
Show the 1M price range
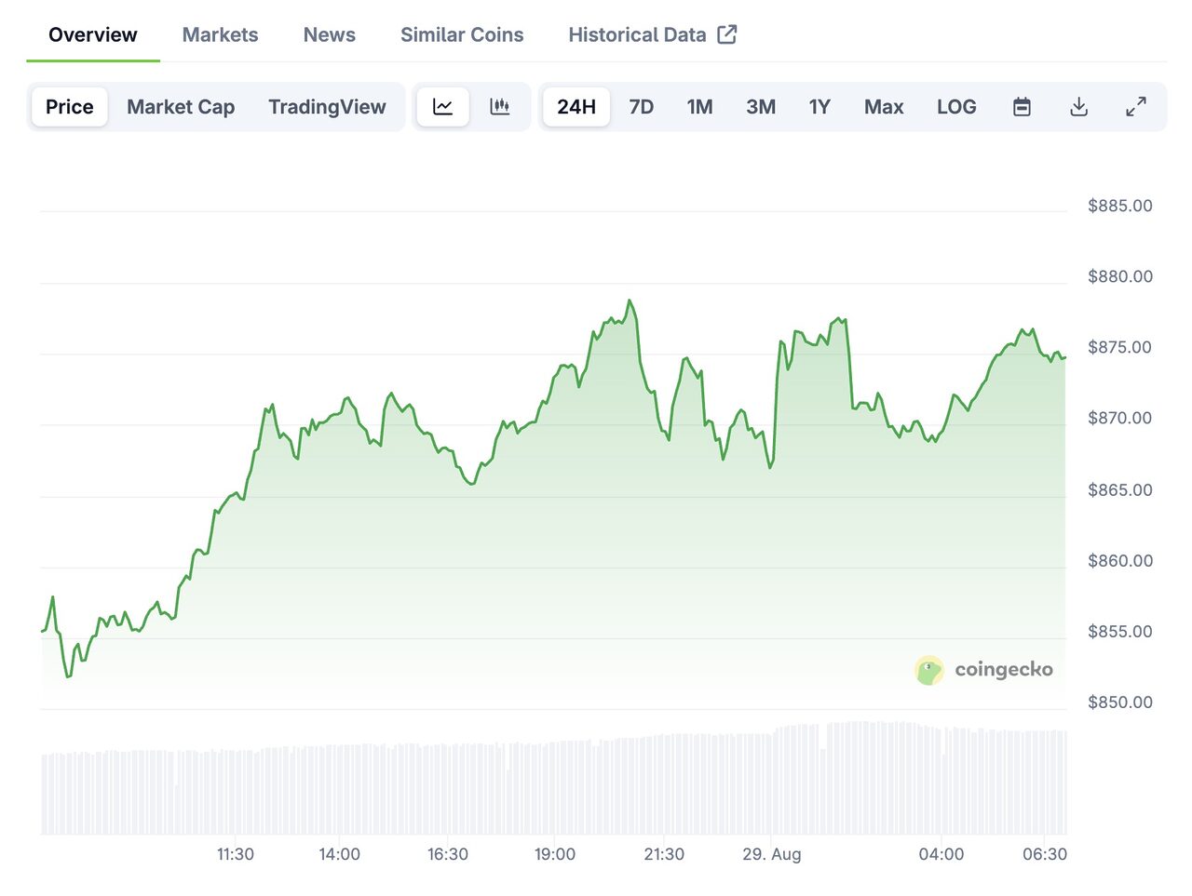pos(699,107)
